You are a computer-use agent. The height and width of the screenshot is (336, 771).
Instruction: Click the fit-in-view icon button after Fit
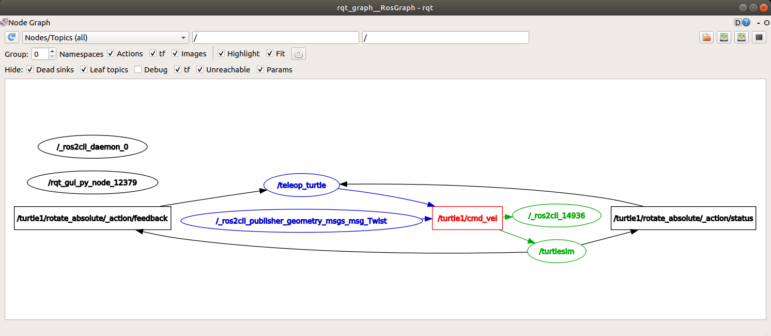pos(299,54)
